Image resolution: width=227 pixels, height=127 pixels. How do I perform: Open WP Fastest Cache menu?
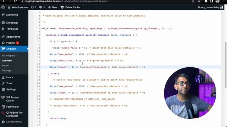click(13, 99)
